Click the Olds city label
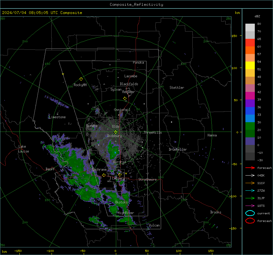Screen dimensions: 273x255 tap(116, 126)
